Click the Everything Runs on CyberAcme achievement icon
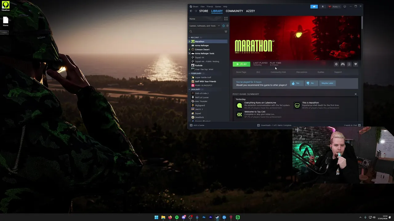Image resolution: width=394 pixels, height=221 pixels. click(x=239, y=106)
